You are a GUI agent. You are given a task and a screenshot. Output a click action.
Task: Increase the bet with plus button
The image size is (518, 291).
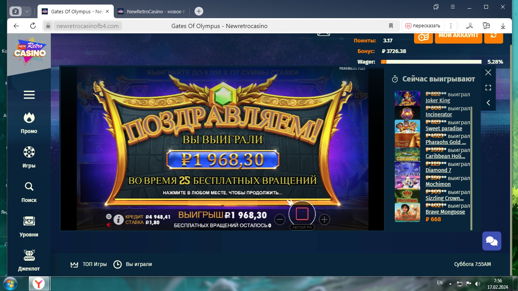click(324, 219)
